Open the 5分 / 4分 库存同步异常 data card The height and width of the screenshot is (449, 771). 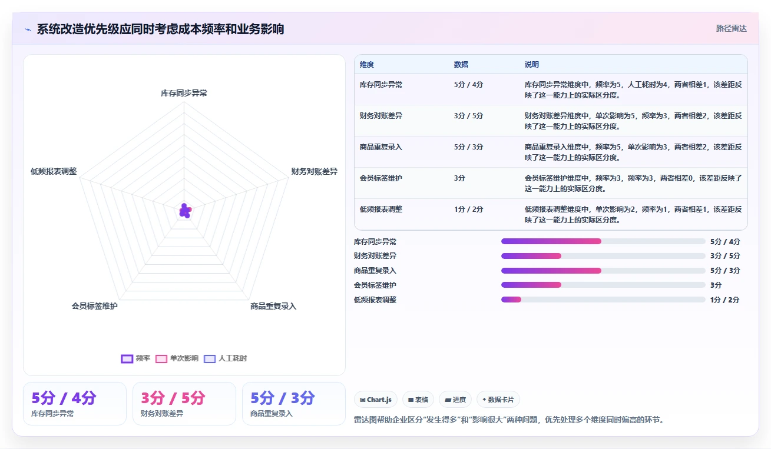coord(75,404)
